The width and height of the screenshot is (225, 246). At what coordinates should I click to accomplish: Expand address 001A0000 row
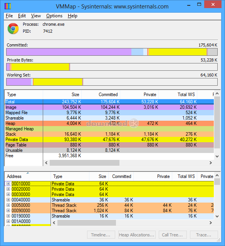click(8, 221)
